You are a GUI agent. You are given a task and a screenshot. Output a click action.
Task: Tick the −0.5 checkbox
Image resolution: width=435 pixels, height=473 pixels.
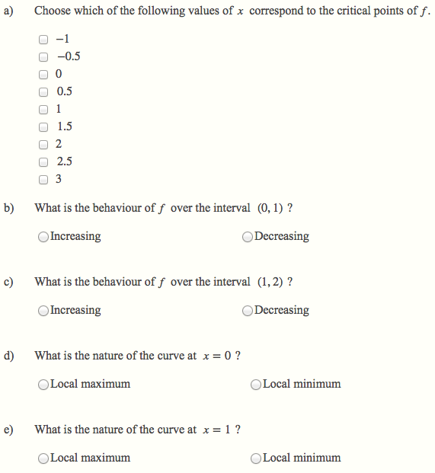43,57
